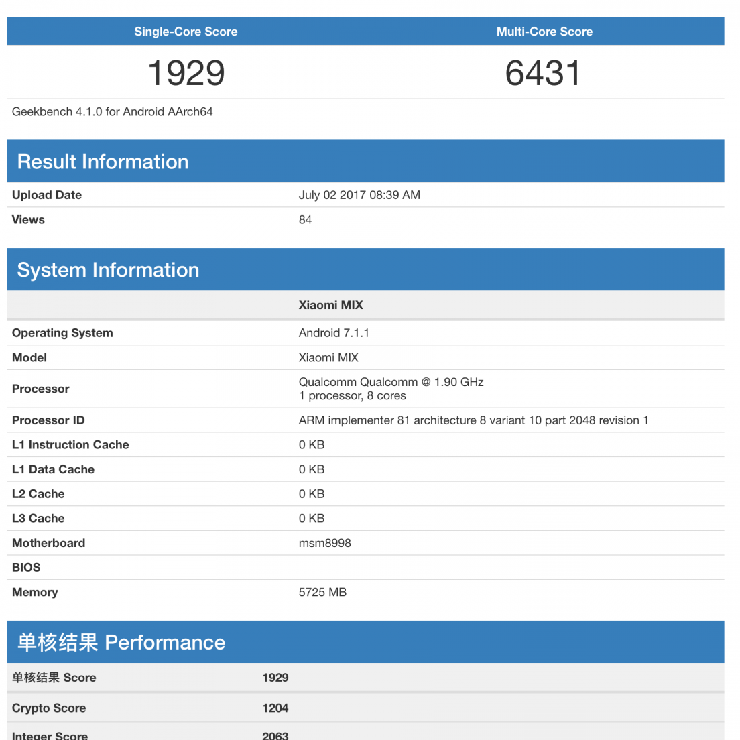
Task: Select the Qualcomm @ 1.90 GHz processor text
Action: click(x=391, y=382)
